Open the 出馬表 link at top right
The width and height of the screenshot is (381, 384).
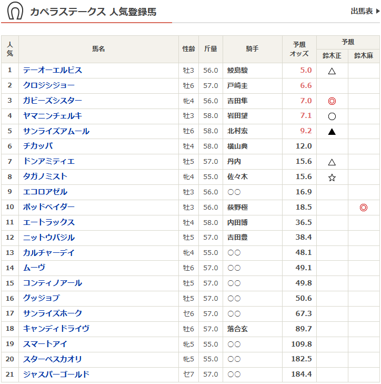(365, 11)
